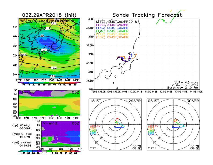
Task: Click the '03Z' label in the V-wind panel
Action: (76, 123)
